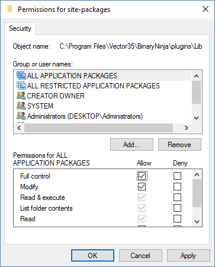The height and width of the screenshot is (267, 215).
Task: Click the object name path text
Action: (131, 46)
